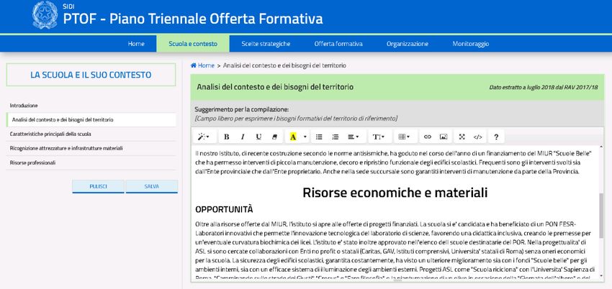Open the editor help question mark

click(496, 137)
